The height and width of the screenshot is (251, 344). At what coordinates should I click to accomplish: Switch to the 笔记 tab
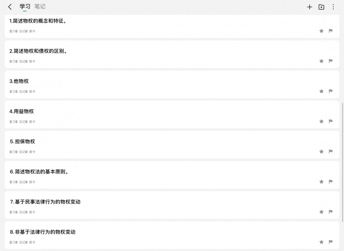point(40,7)
